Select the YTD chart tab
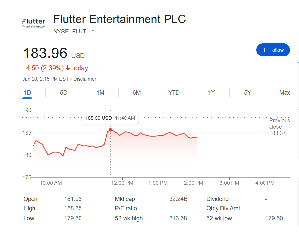The width and height of the screenshot is (299, 237). click(174, 93)
